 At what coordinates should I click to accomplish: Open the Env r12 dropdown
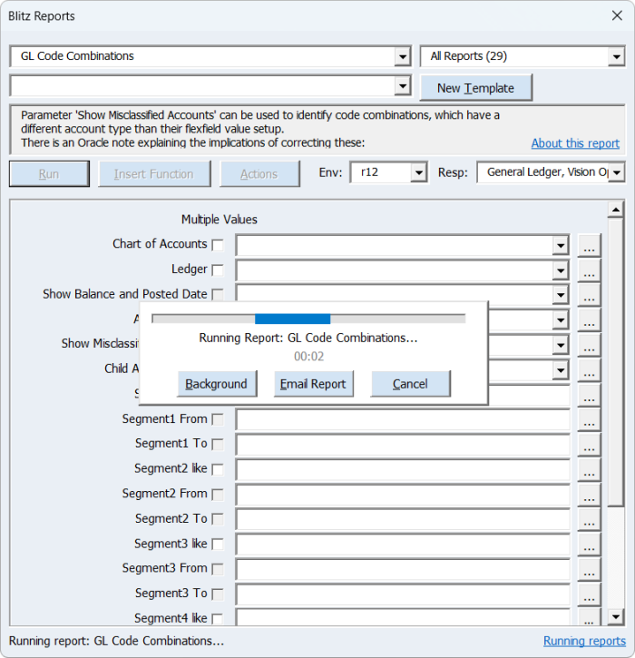click(x=418, y=172)
